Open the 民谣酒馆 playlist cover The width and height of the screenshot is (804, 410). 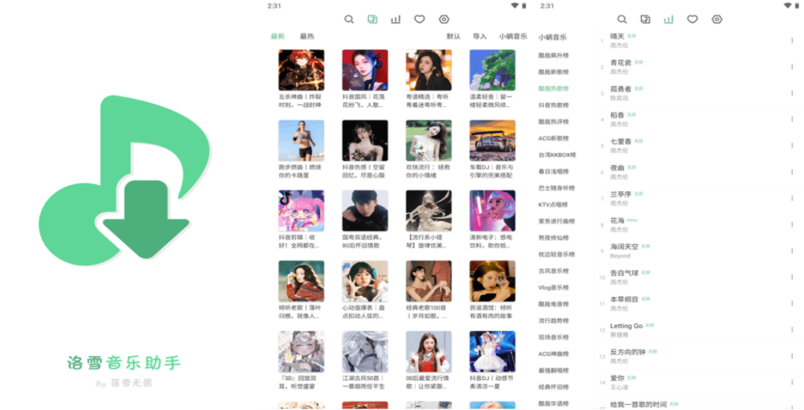492,282
